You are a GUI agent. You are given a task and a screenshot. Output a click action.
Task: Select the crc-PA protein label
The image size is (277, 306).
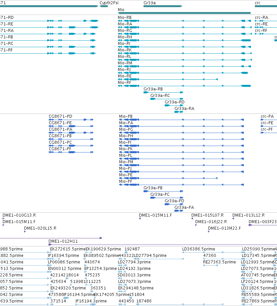[267, 116]
